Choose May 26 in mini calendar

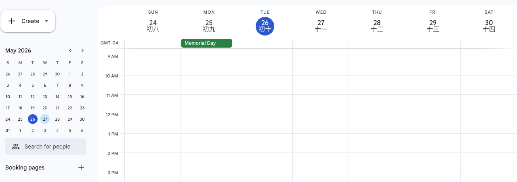pos(33,119)
